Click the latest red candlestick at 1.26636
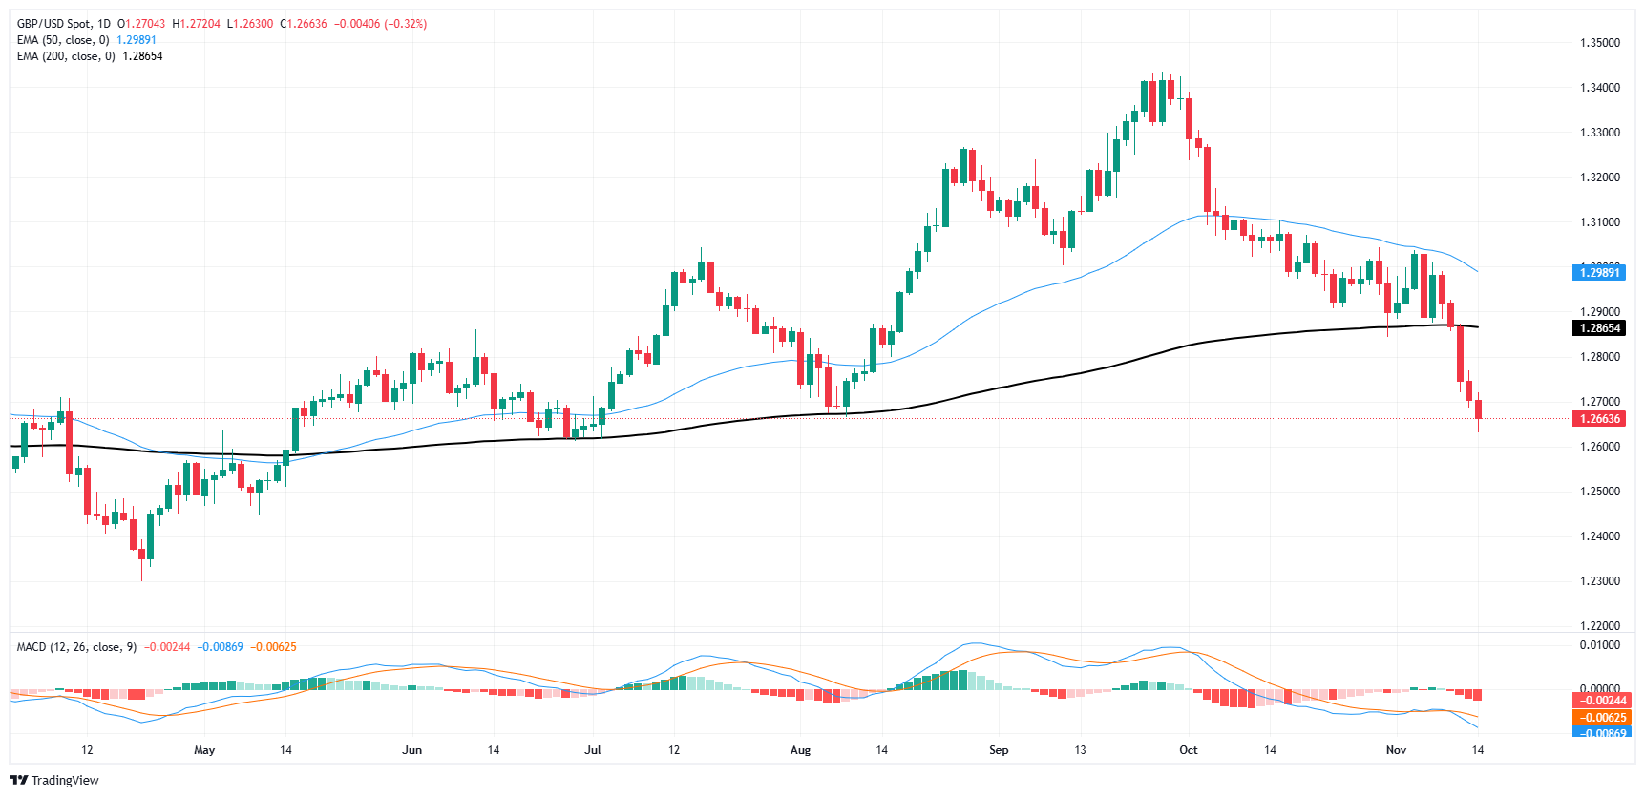Image resolution: width=1645 pixels, height=797 pixels. click(x=1478, y=410)
